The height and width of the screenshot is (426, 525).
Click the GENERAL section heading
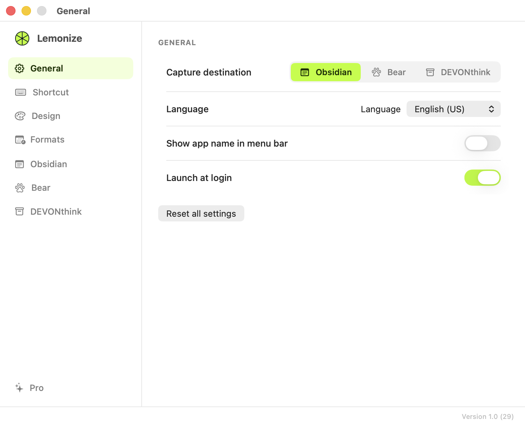click(x=177, y=43)
